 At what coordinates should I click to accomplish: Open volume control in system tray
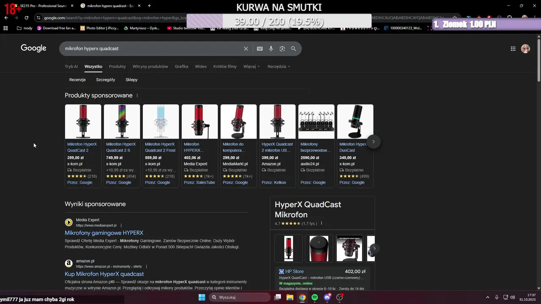(513, 297)
